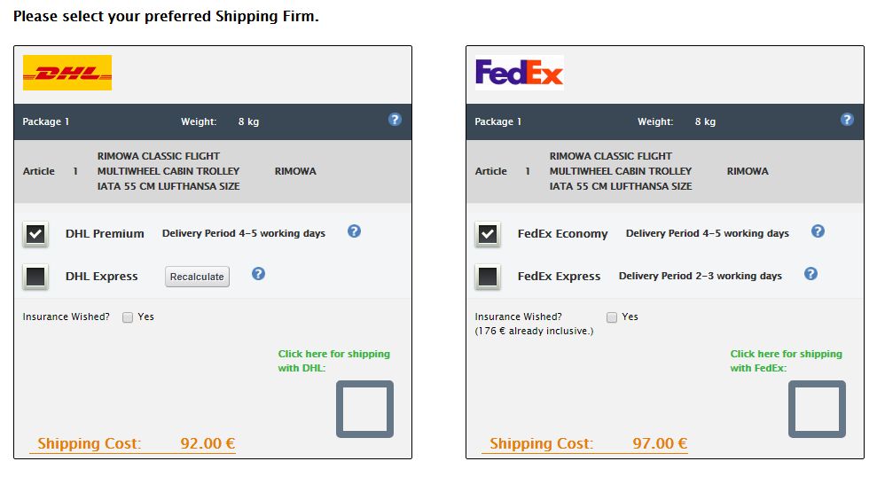Click the DHL Shipping Cost 92.00 € amount

click(x=208, y=443)
